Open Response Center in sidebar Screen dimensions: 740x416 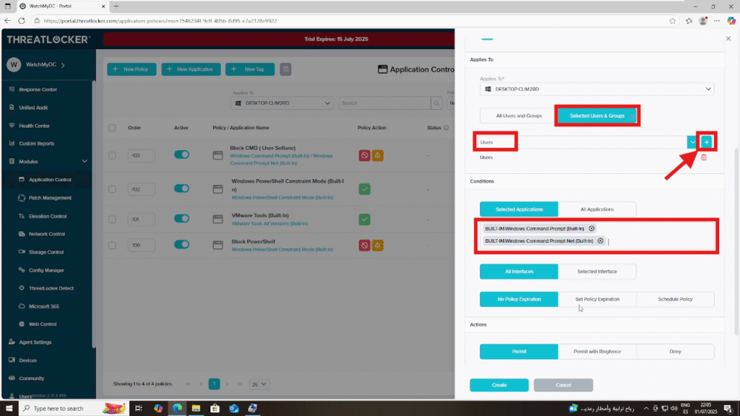[x=38, y=89]
